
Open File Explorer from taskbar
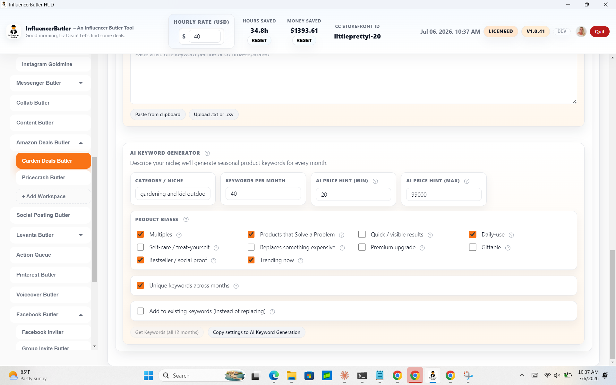point(291,375)
